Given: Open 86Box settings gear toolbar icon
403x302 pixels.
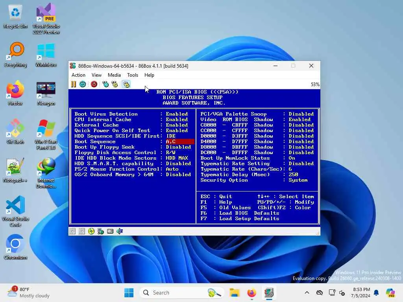Looking at the screenshot, I should (x=126, y=84).
